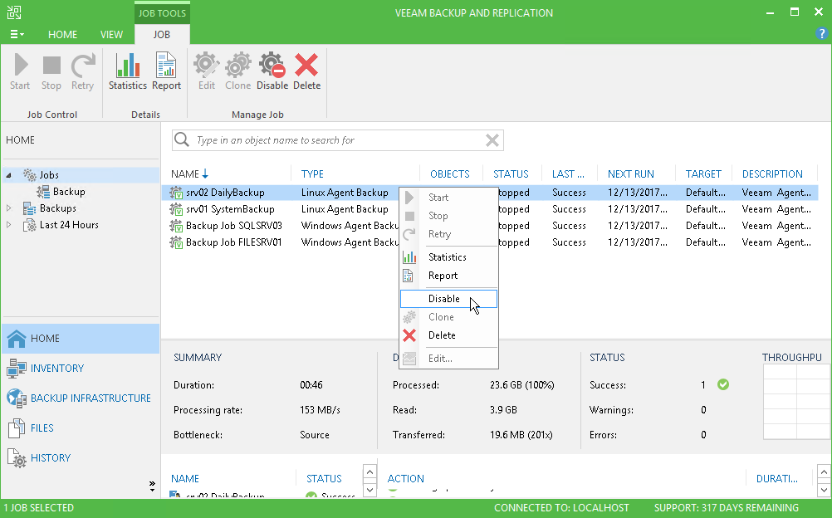Select Backup under Jobs
Image resolution: width=832 pixels, height=518 pixels.
point(68,192)
